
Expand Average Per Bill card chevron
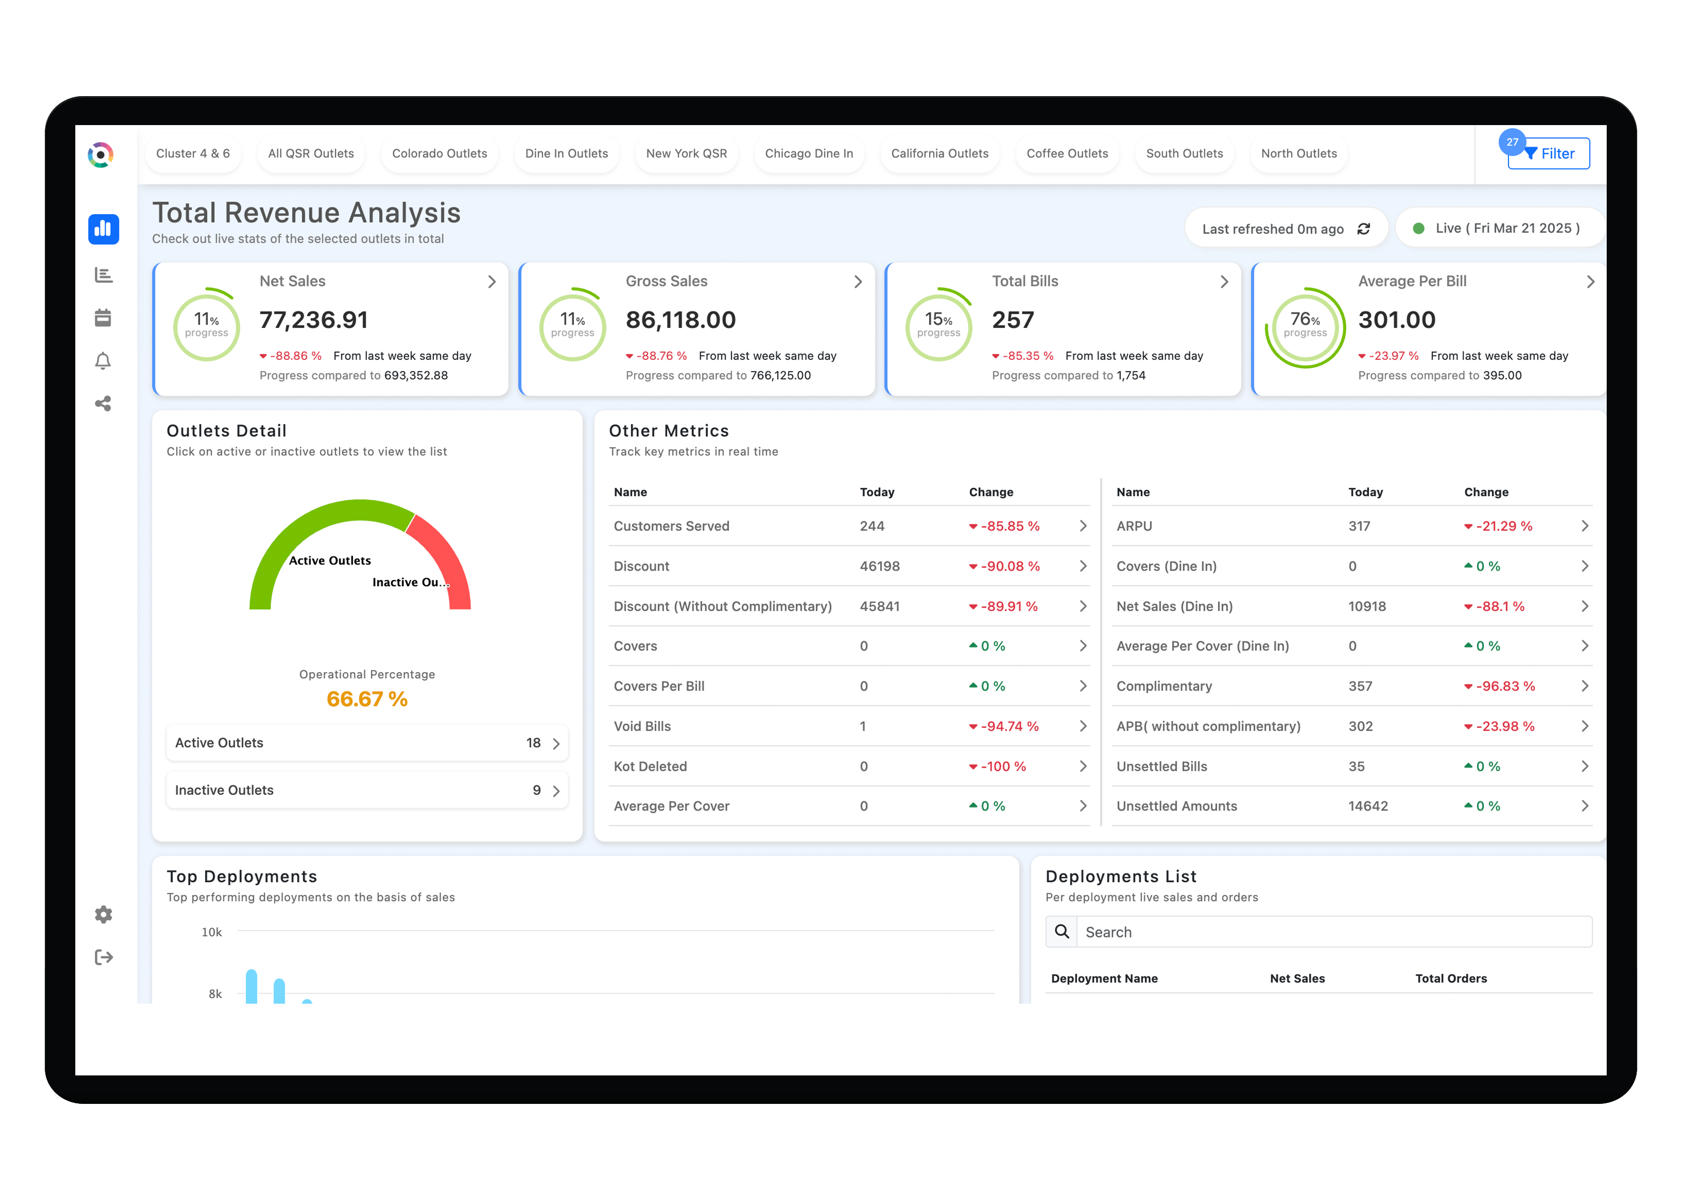tap(1590, 282)
